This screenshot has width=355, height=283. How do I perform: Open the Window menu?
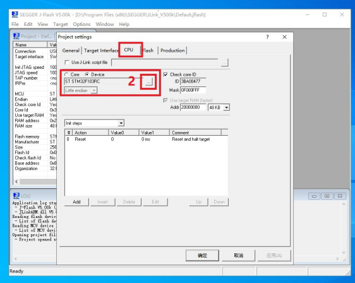pyautogui.click(x=105, y=24)
